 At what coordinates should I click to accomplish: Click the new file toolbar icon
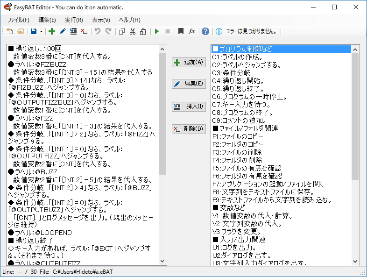(x=10, y=31)
